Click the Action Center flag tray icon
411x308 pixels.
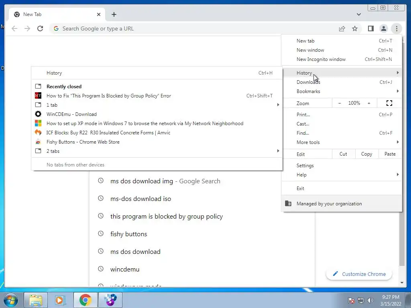(351, 300)
